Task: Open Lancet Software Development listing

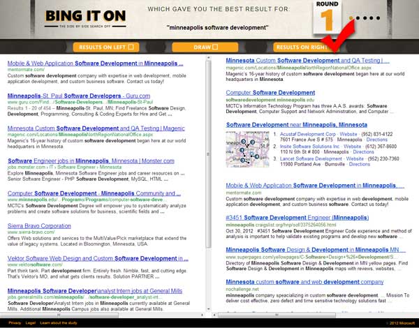Action: point(311,158)
